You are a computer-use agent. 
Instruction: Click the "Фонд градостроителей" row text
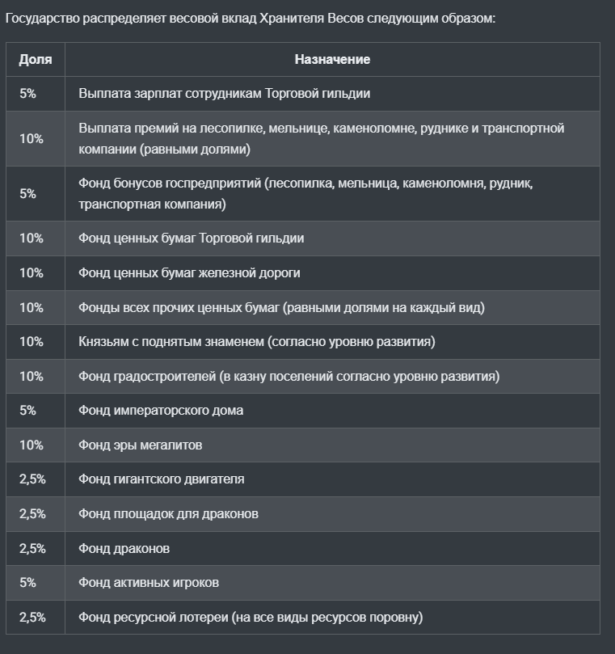tap(289, 376)
